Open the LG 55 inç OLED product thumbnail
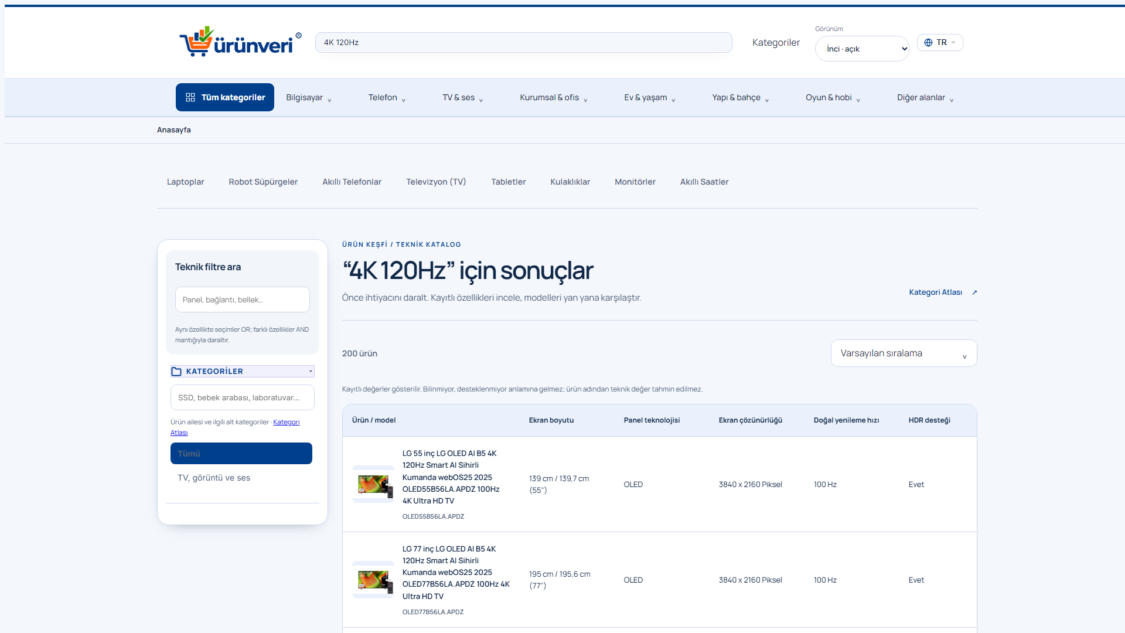This screenshot has width=1125, height=633. 373,484
